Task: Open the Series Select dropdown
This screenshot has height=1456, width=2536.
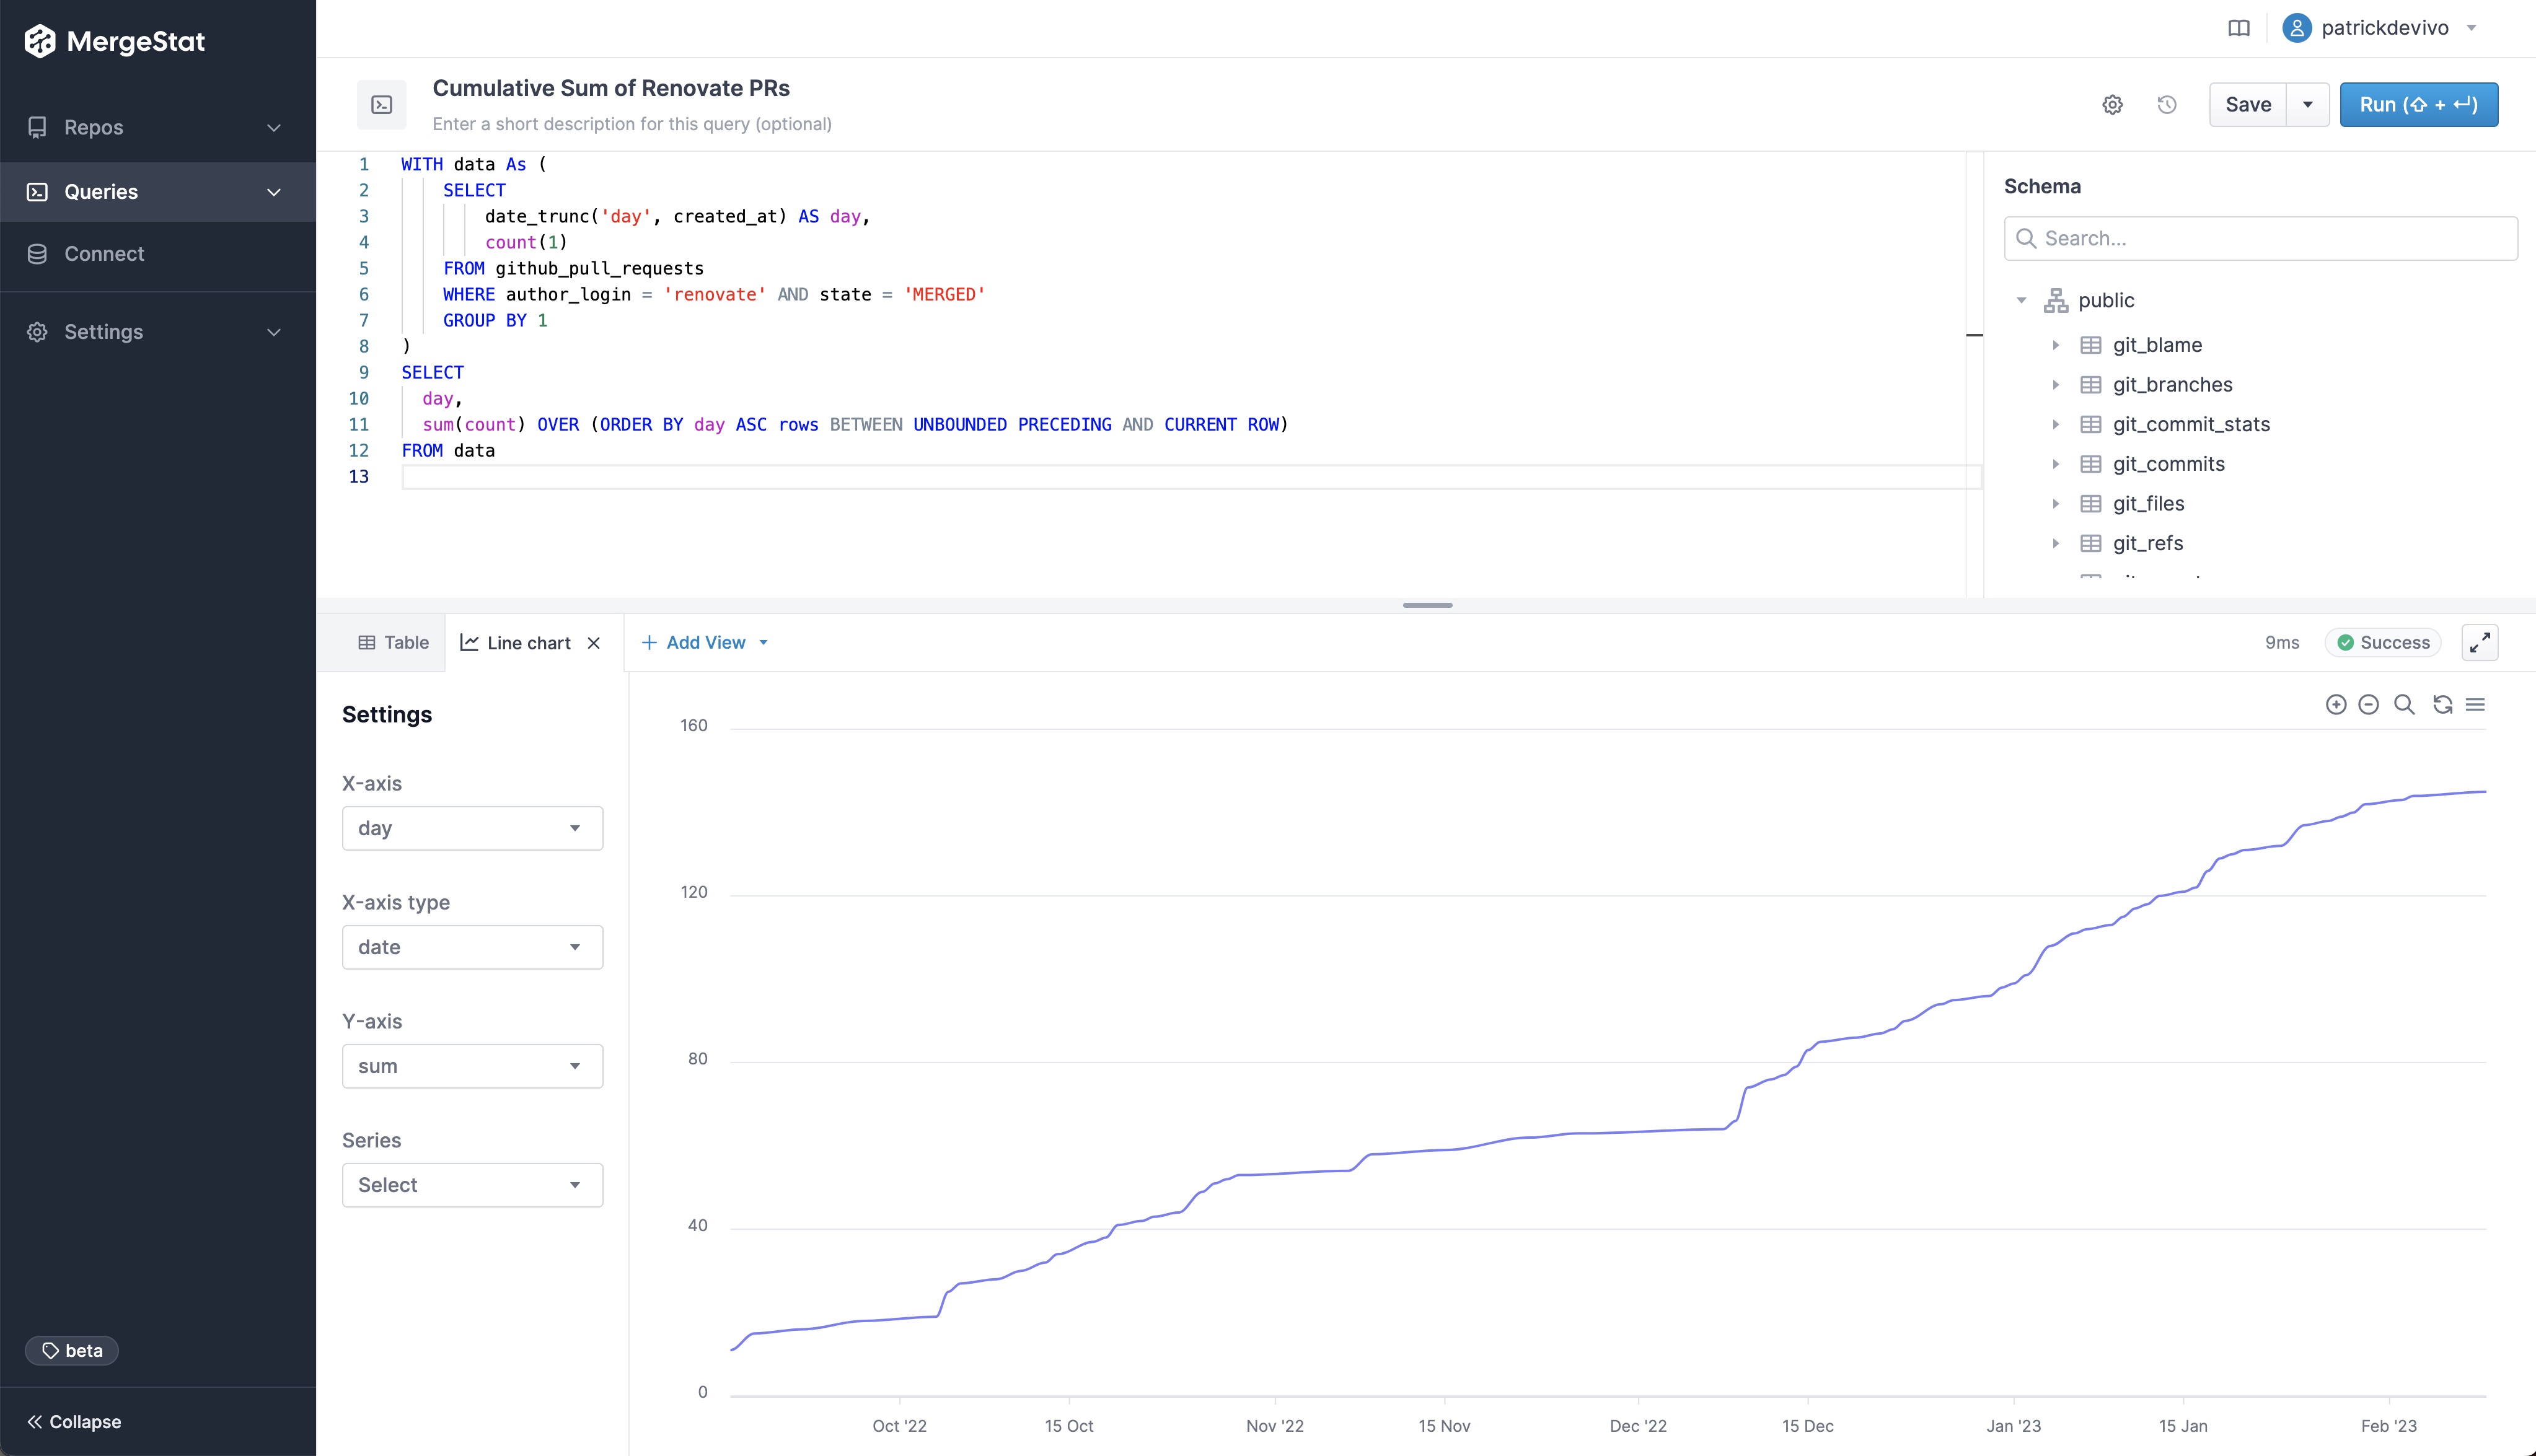Action: [x=472, y=1185]
